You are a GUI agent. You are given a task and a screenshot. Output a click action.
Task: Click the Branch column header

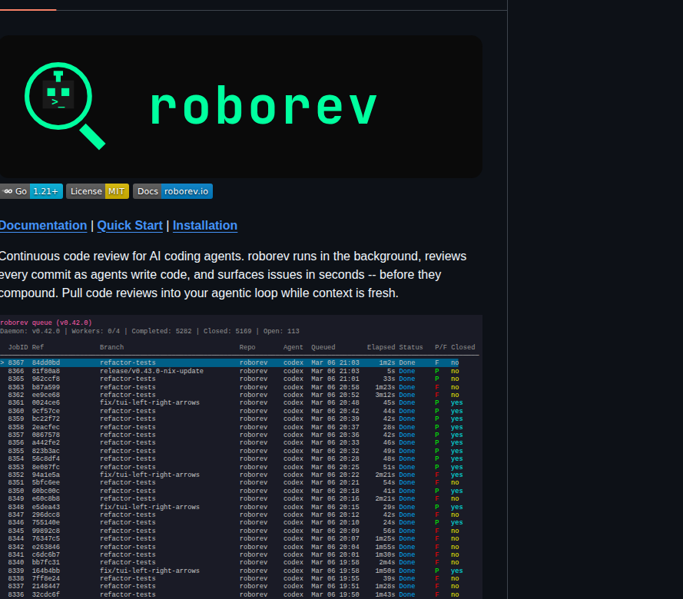(x=111, y=347)
